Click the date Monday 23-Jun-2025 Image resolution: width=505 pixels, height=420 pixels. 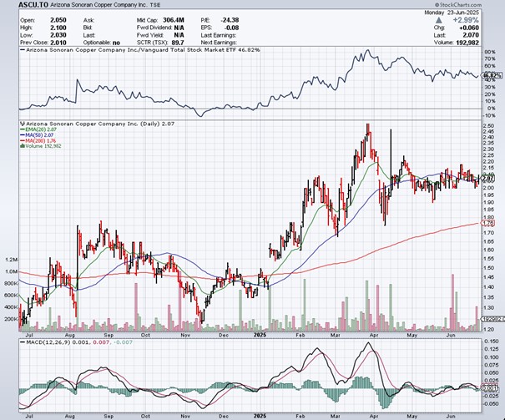pos(452,13)
